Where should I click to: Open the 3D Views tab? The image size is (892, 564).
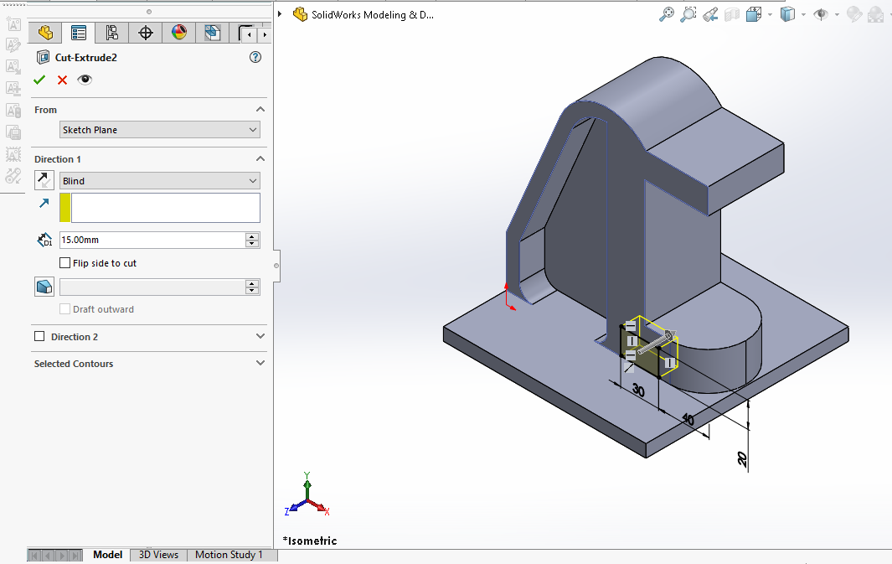[158, 555]
